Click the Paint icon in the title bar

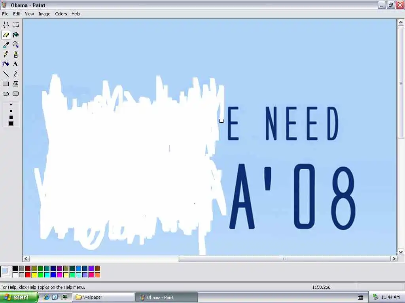[x=4, y=5]
